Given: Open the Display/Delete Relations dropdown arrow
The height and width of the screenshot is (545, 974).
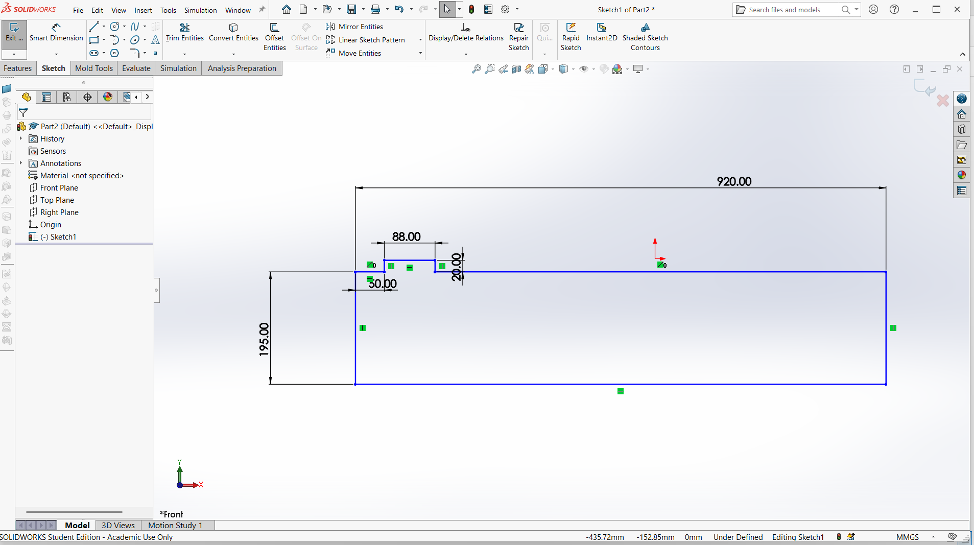Looking at the screenshot, I should pos(466,54).
